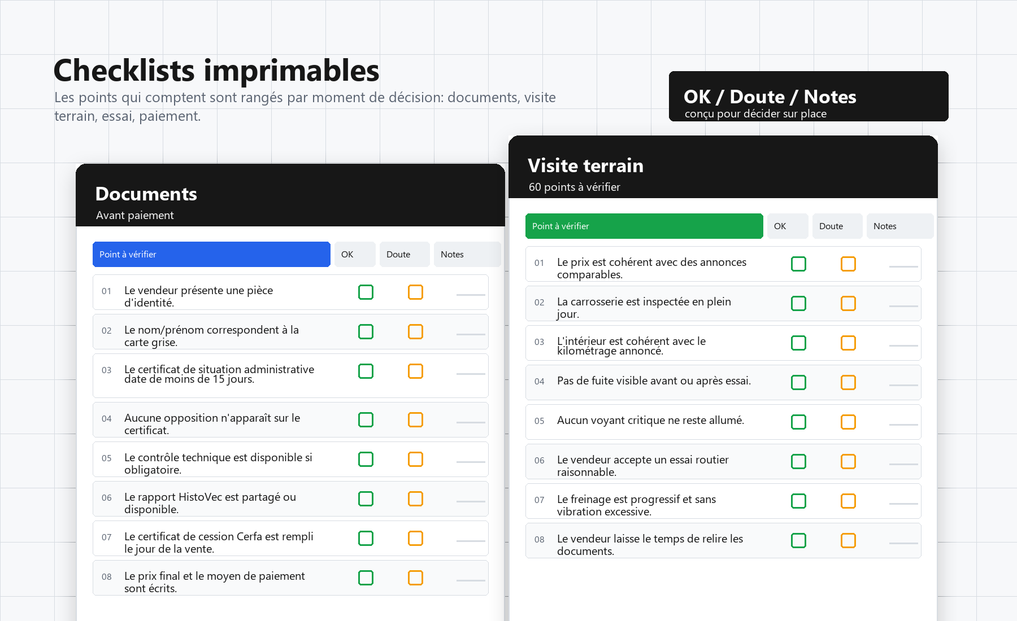This screenshot has width=1017, height=621.
Task: Mark Doute on the certificat de cession Cerfa item
Action: (415, 539)
